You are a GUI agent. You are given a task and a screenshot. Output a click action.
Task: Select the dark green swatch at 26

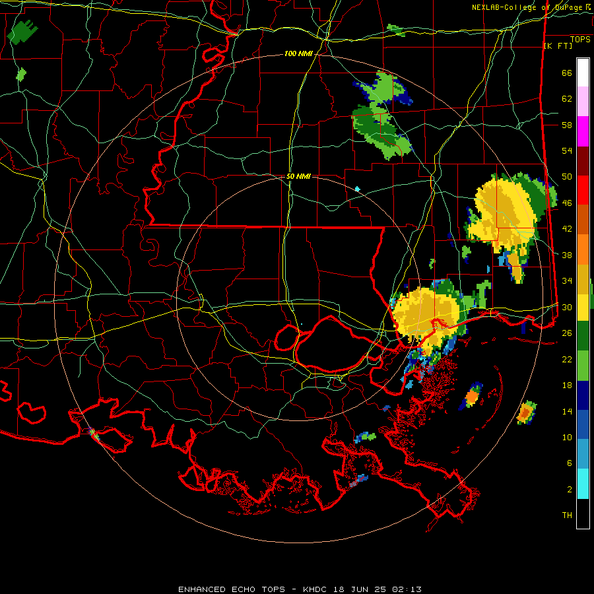point(583,336)
